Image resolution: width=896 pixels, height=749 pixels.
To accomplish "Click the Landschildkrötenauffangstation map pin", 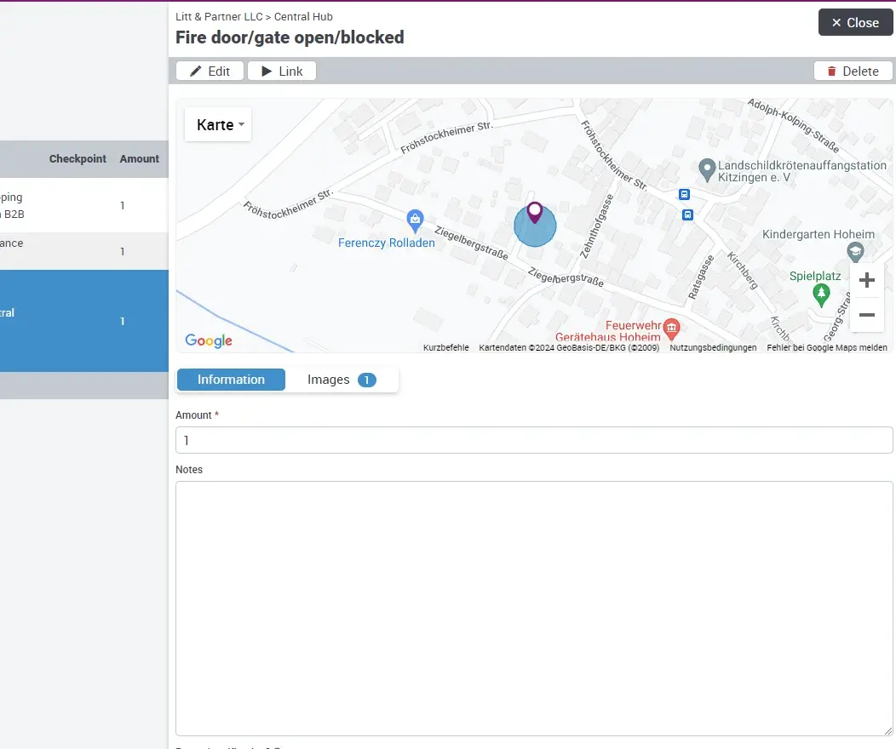I will tap(706, 169).
